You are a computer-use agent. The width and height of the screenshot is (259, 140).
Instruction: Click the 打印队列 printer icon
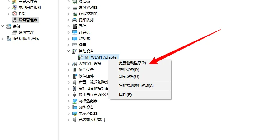(75, 20)
